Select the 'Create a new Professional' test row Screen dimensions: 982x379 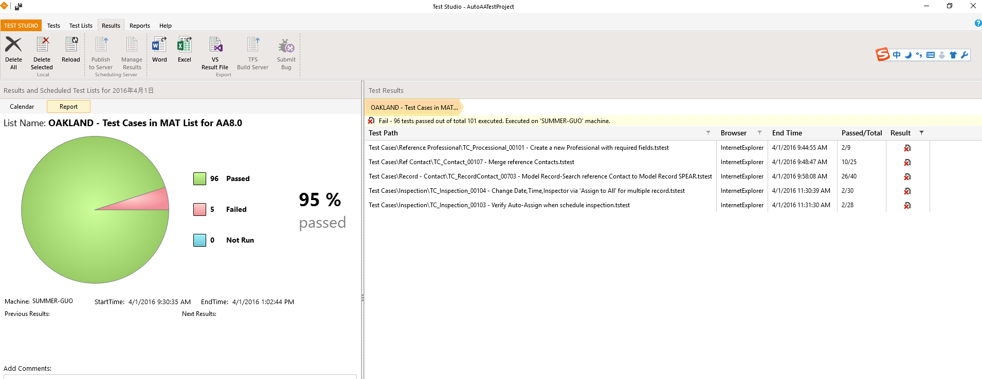647,148
